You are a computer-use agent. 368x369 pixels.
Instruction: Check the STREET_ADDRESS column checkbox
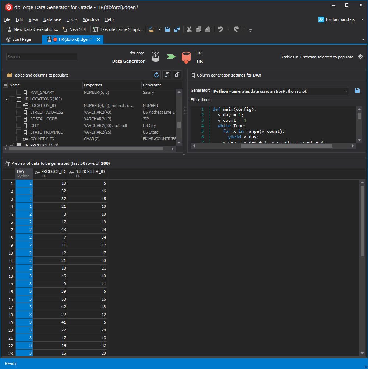tap(19, 112)
